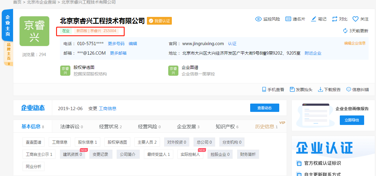Click the 企业全息画像报告 illustration
Screen dimensions: 376x176
pyautogui.click(x=316, y=115)
